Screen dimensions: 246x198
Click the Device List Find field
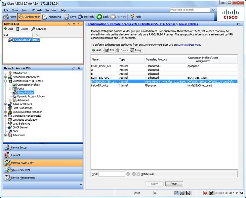tap(21, 35)
